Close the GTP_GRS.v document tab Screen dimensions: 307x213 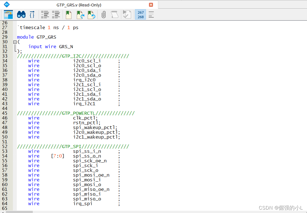[x=151, y=4]
